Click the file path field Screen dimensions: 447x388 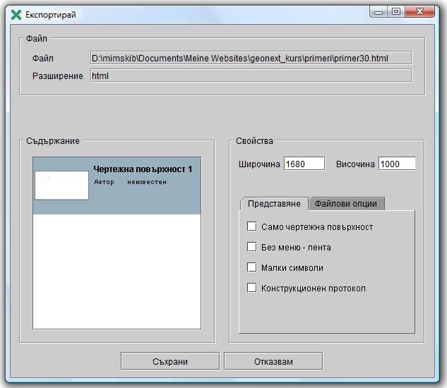(x=251, y=58)
